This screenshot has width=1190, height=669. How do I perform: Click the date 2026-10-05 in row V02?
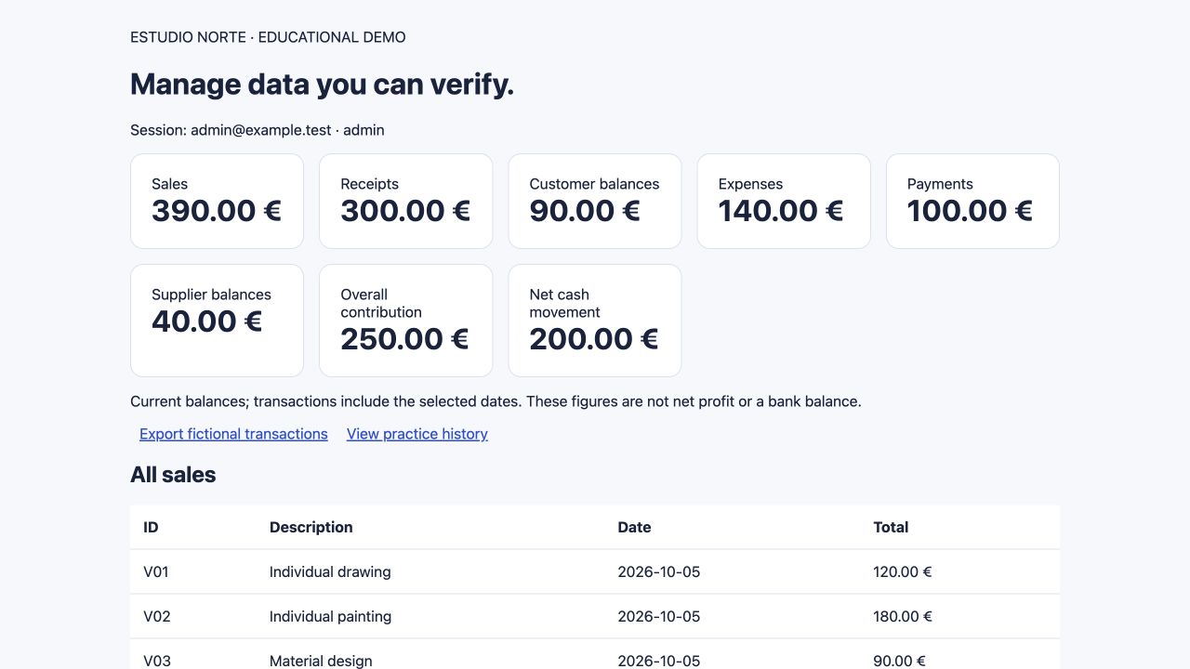click(x=659, y=616)
